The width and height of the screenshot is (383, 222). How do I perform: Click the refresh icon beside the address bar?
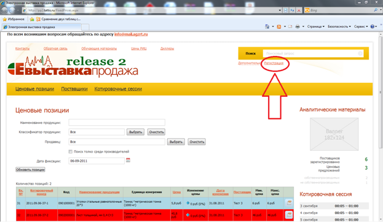(292, 10)
